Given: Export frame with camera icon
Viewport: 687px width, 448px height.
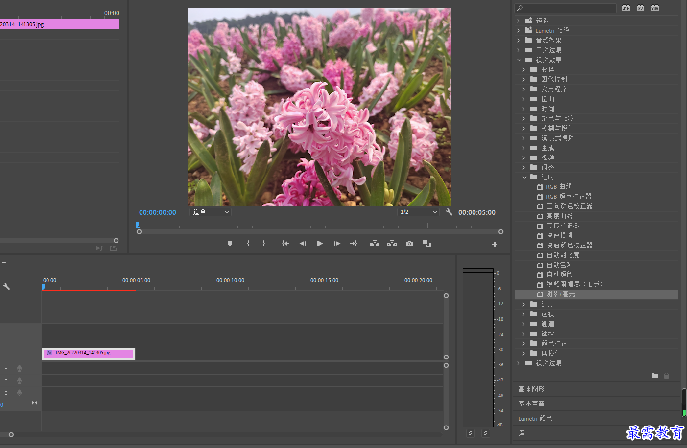Looking at the screenshot, I should pos(409,244).
